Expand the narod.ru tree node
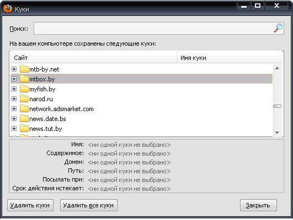 pos(14,99)
